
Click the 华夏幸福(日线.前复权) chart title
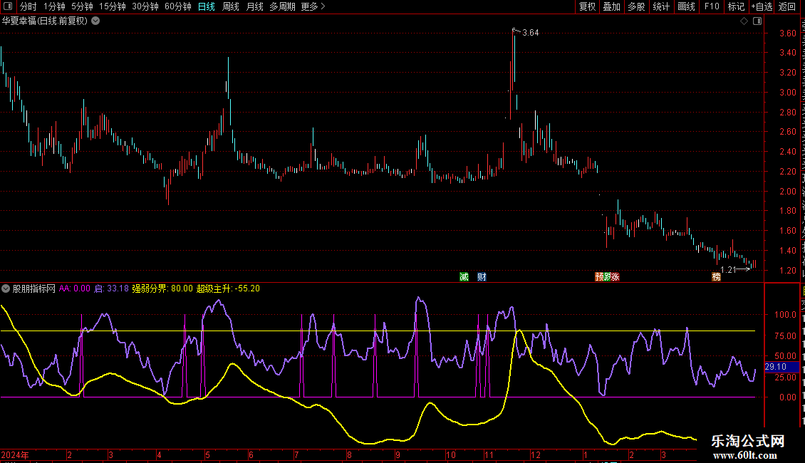(x=45, y=21)
